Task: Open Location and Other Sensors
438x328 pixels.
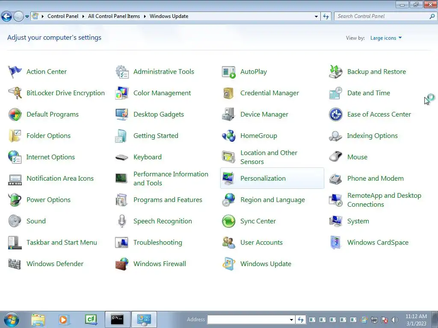Action: (x=269, y=157)
